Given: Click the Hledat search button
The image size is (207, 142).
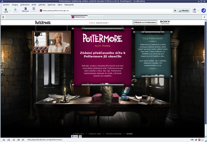Looking at the screenshot, I should pyautogui.click(x=184, y=11).
